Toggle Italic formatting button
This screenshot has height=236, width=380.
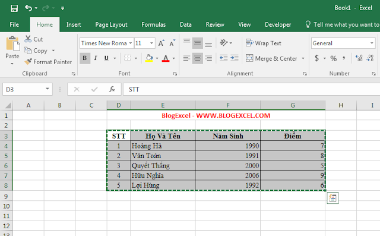click(96, 58)
